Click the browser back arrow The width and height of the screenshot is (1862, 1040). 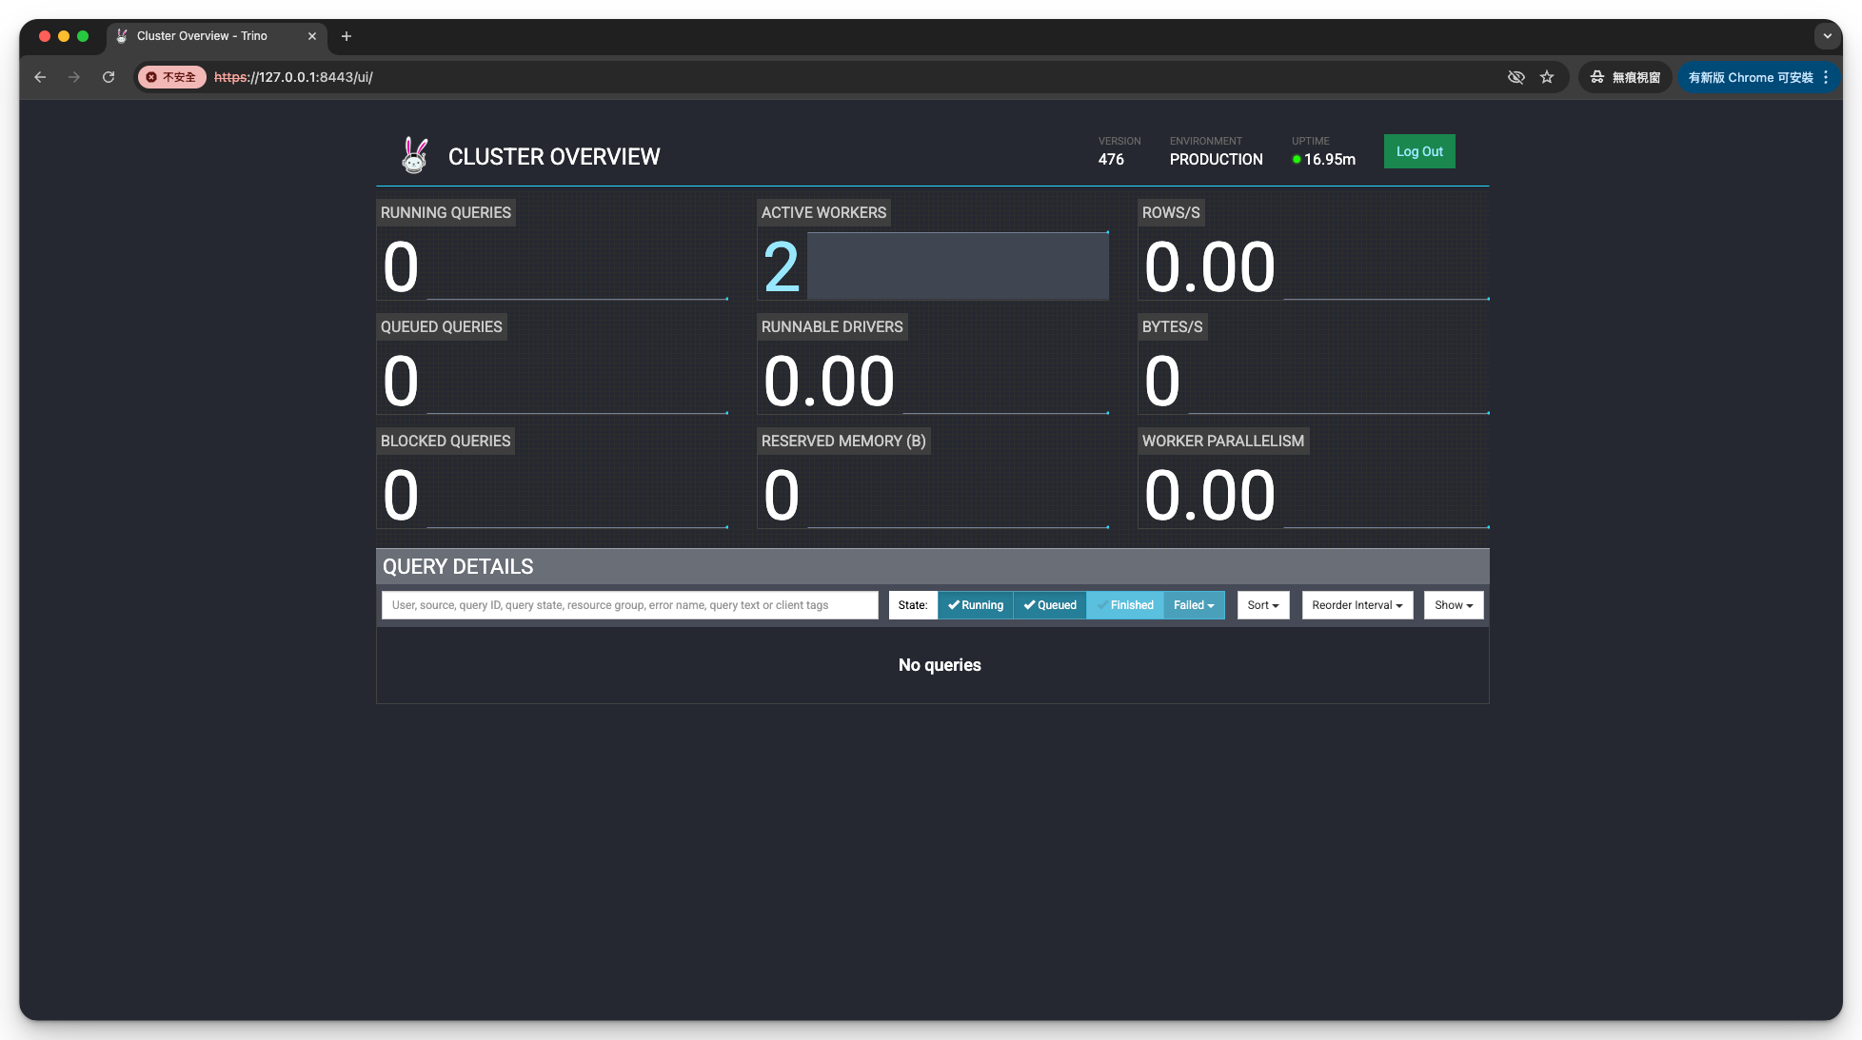(40, 77)
